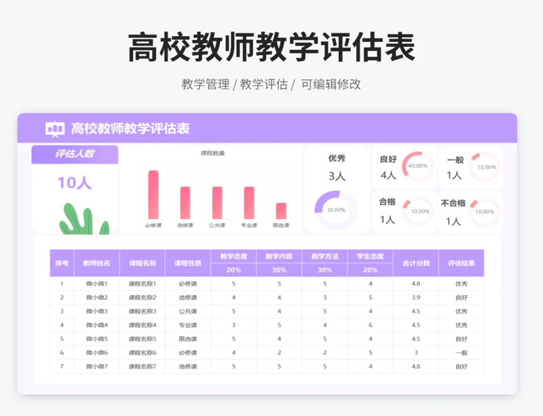Click the 一般 result in 微小微6 row
The width and height of the screenshot is (543, 416).
(x=462, y=353)
